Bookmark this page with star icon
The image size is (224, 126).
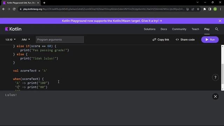[198, 9]
